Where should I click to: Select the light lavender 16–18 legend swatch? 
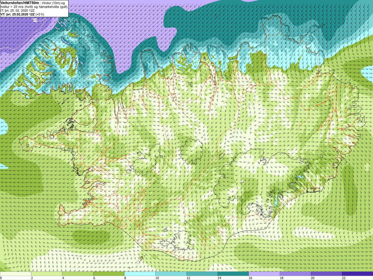(x=264, y=274)
